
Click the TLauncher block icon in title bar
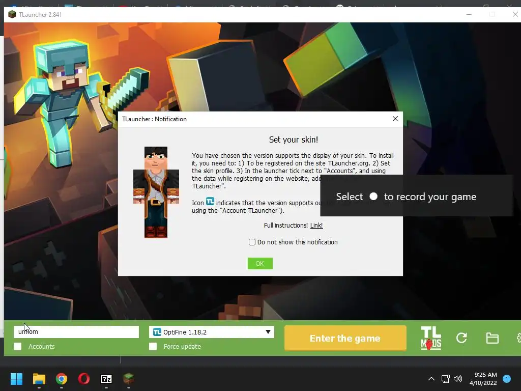[12, 14]
